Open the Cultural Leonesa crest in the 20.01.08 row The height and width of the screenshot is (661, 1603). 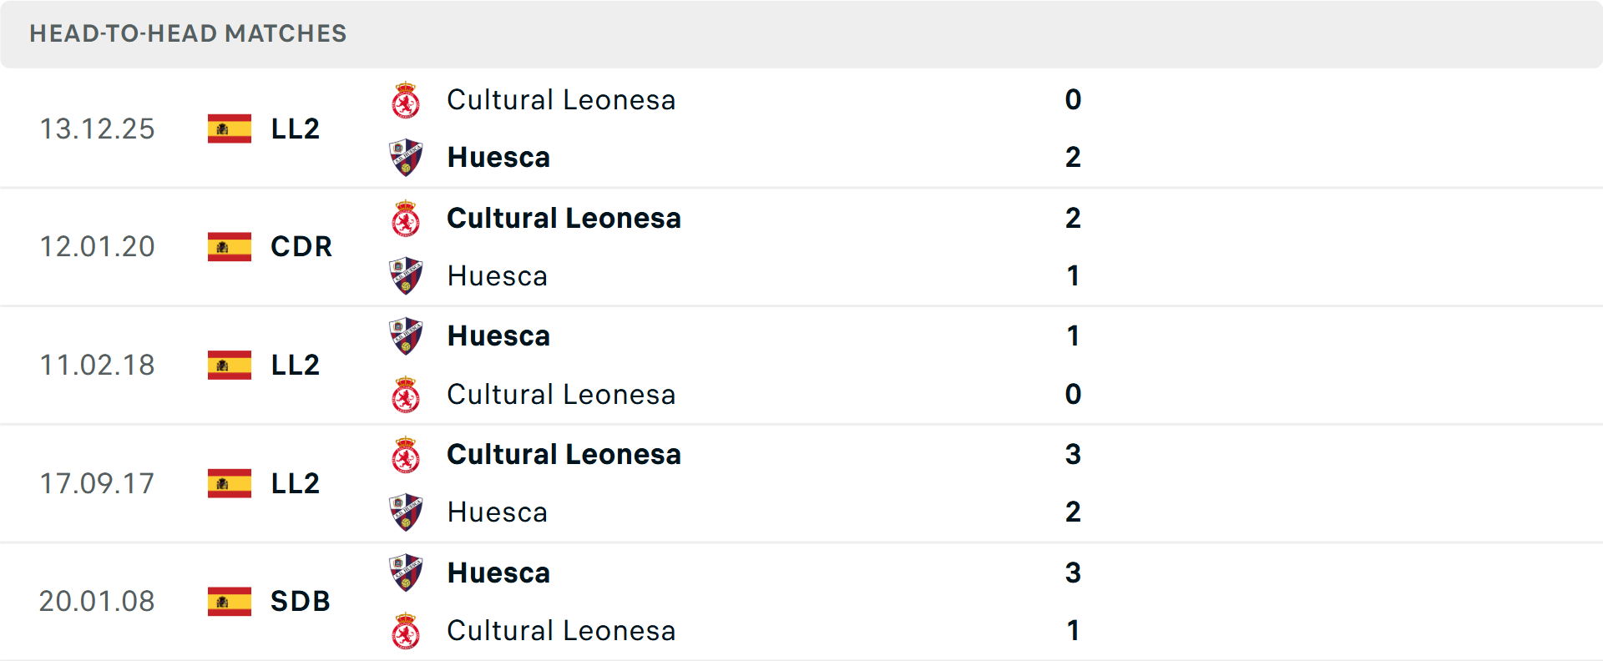tap(406, 631)
